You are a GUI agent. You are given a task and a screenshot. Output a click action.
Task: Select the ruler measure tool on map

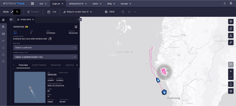pyautogui.click(x=231, y=43)
